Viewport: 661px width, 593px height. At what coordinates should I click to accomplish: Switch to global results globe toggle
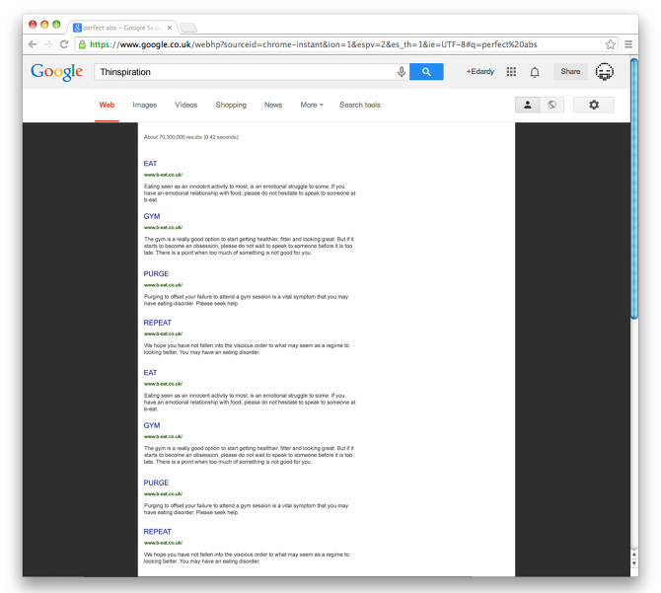[x=551, y=105]
